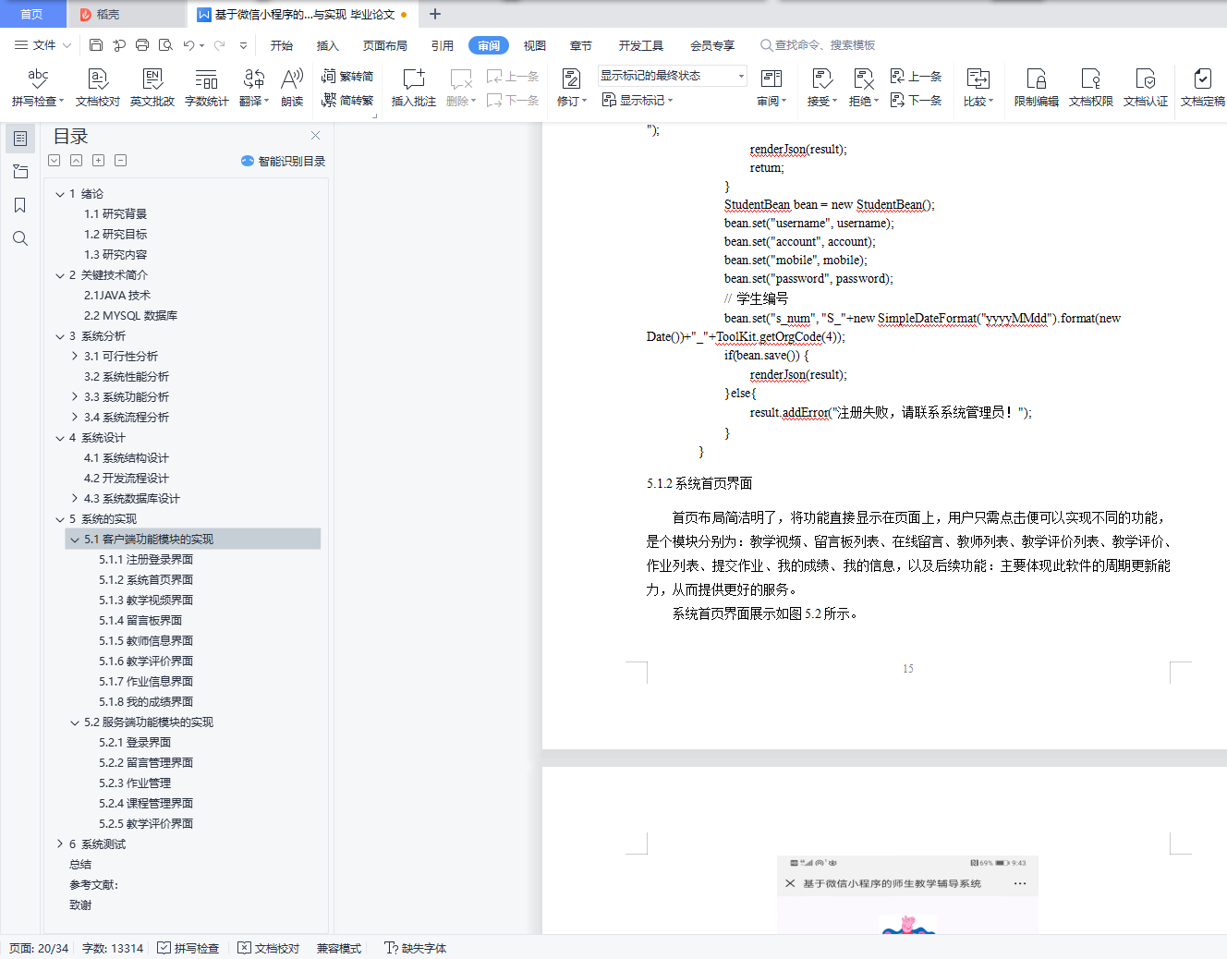Click page indicator 页面: 20/34
The width and height of the screenshot is (1227, 959).
tap(39, 948)
